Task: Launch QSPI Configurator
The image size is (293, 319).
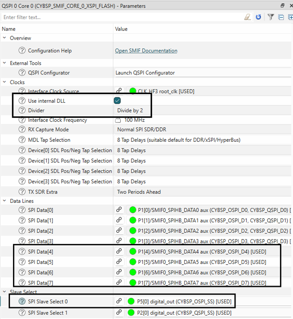Action: (145, 72)
